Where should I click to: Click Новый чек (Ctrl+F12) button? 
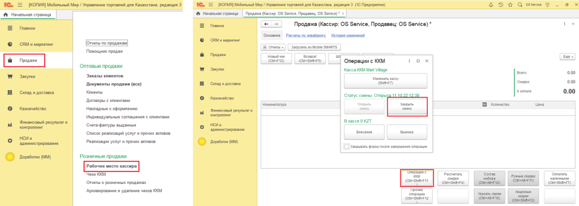(x=276, y=58)
